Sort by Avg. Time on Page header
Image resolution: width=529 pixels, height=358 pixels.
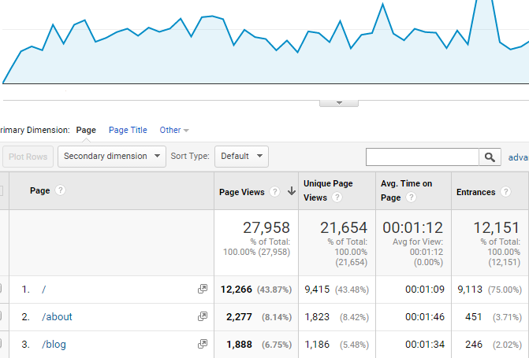[x=406, y=190]
